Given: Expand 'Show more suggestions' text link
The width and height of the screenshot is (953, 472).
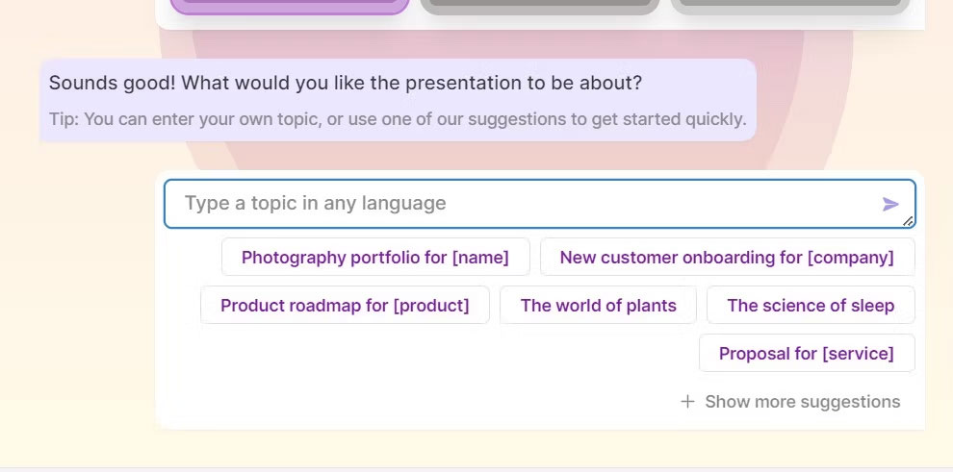Looking at the screenshot, I should coord(802,401).
